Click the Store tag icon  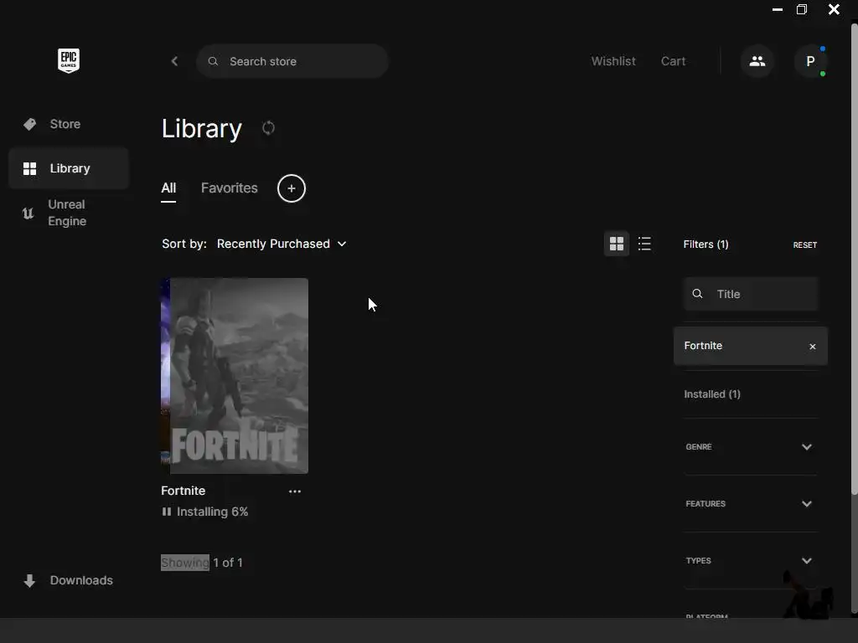[x=29, y=124]
